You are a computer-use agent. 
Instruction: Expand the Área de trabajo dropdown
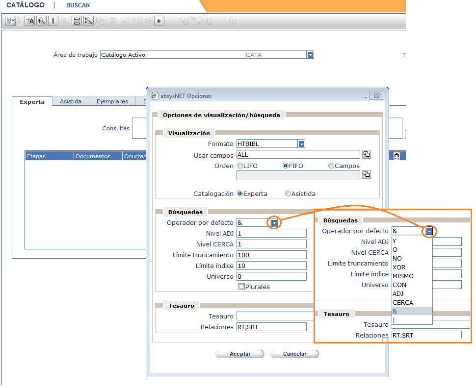pyautogui.click(x=310, y=55)
